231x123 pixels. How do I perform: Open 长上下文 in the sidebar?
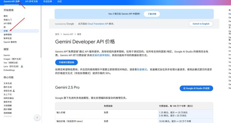point(8,94)
